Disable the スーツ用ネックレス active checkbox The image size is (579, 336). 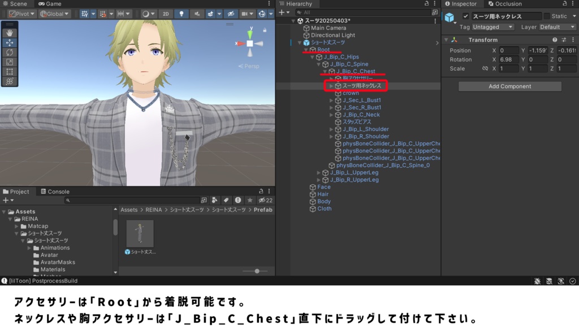point(466,16)
